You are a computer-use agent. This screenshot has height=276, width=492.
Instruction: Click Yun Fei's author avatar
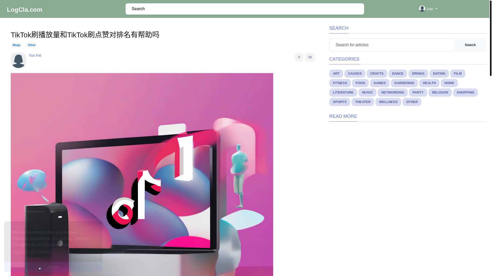point(18,60)
